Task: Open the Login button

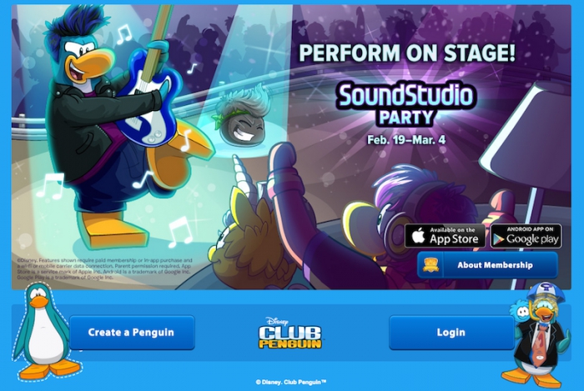Action: [451, 332]
